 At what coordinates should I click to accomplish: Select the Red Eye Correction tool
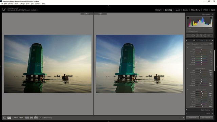click(x=197, y=36)
